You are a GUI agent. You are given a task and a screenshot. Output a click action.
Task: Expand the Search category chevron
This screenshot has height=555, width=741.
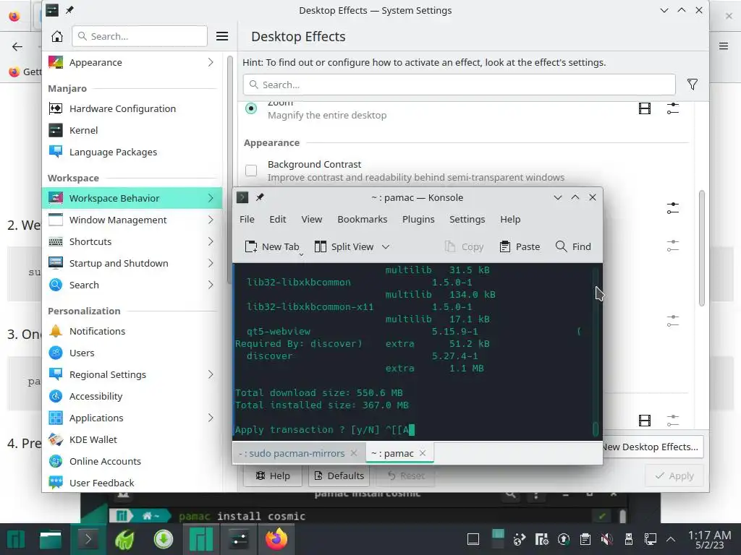pos(211,285)
